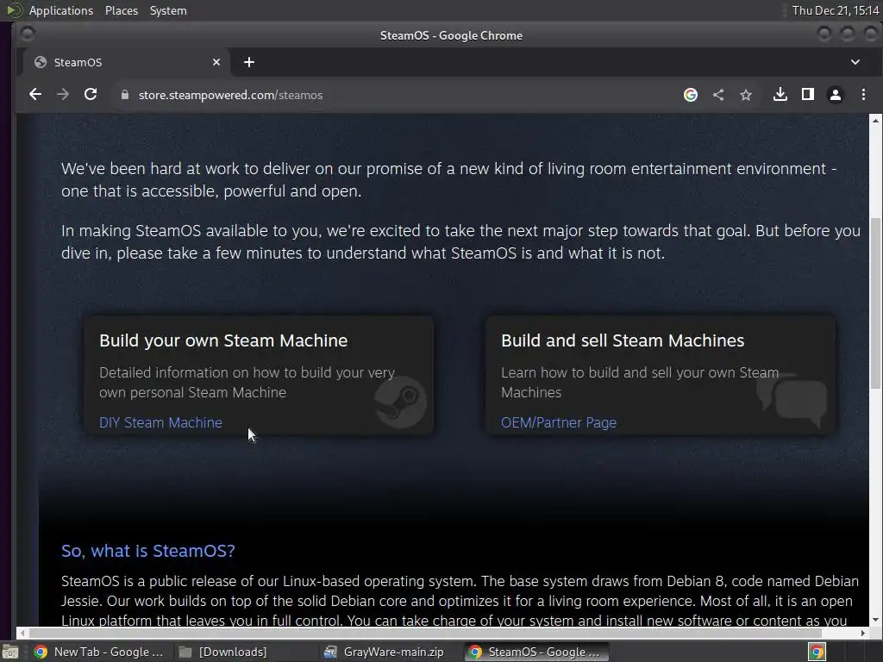The height and width of the screenshot is (662, 883).
Task: Open the Places menu
Action: coord(121,10)
